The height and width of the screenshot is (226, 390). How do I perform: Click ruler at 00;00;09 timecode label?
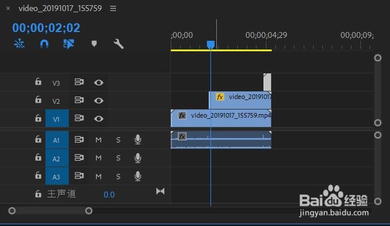pos(357,35)
